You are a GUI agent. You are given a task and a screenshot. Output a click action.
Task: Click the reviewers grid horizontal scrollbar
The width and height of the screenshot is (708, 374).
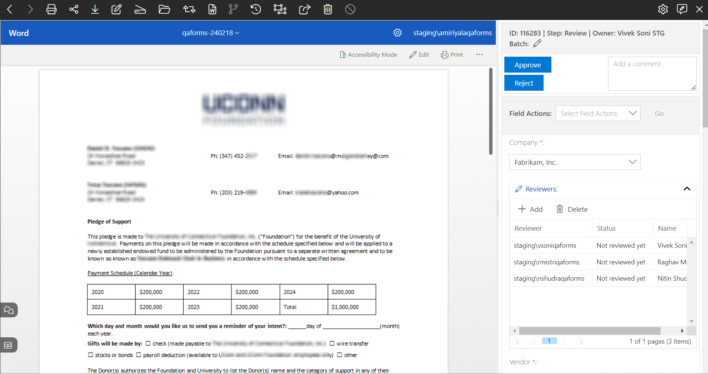click(590, 331)
